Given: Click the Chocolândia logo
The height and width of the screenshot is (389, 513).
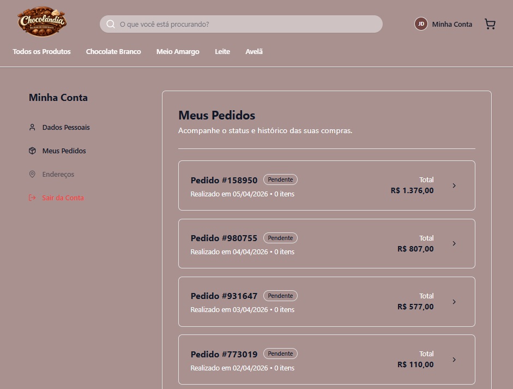Looking at the screenshot, I should click(41, 21).
